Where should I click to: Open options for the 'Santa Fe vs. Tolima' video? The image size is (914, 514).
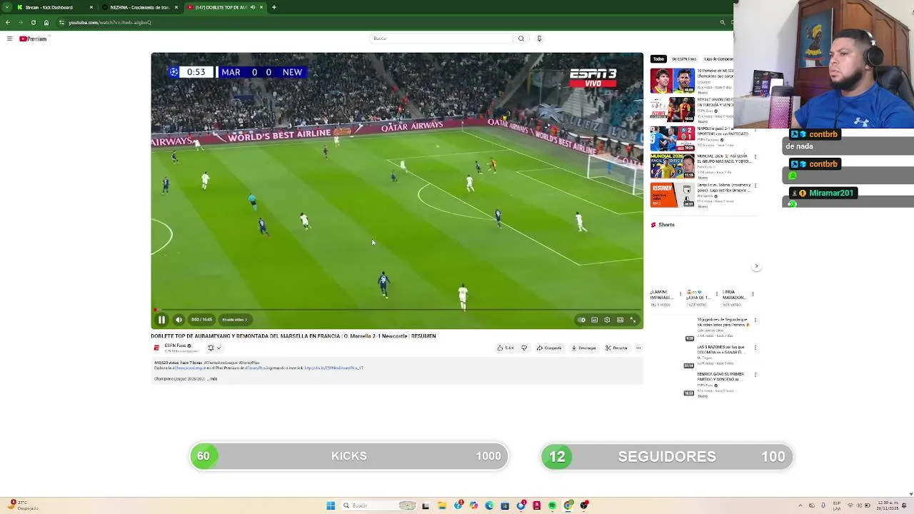(755, 186)
